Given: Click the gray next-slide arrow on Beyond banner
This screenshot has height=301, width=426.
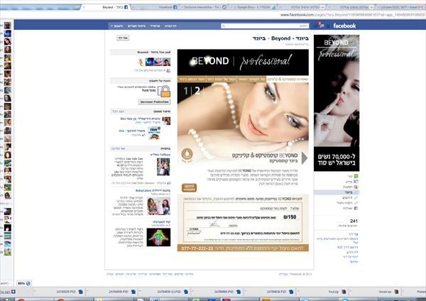Looking at the screenshot, I should (305, 158).
